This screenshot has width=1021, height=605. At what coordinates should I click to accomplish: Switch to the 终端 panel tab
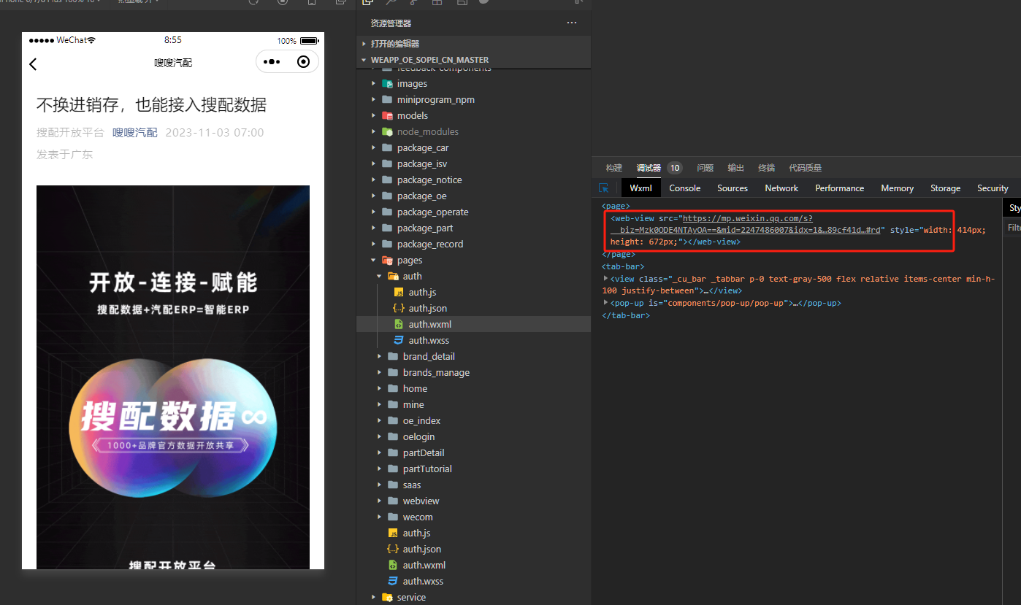coord(767,168)
